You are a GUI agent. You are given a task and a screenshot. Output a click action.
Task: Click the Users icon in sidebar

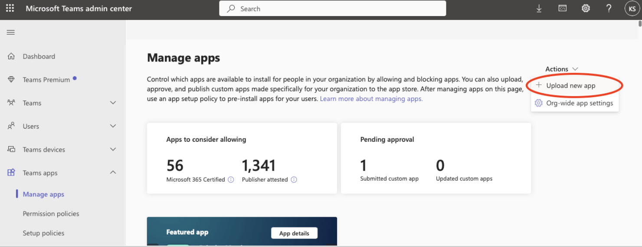[11, 126]
